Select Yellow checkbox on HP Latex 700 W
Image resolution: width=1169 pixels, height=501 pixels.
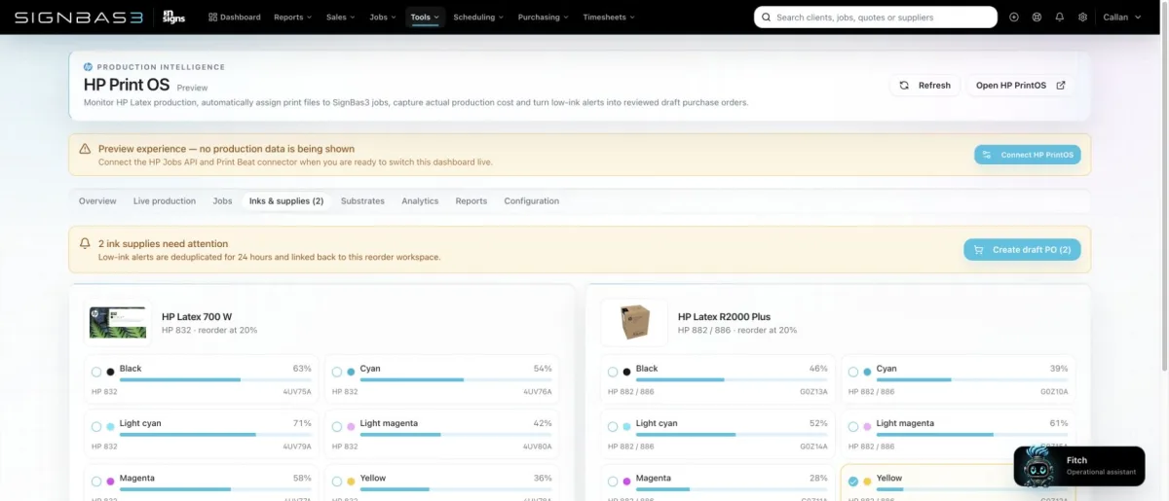point(337,481)
